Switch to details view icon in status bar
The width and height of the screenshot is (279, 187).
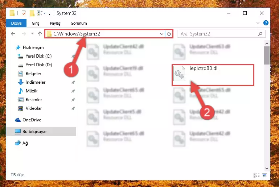(x=257, y=175)
